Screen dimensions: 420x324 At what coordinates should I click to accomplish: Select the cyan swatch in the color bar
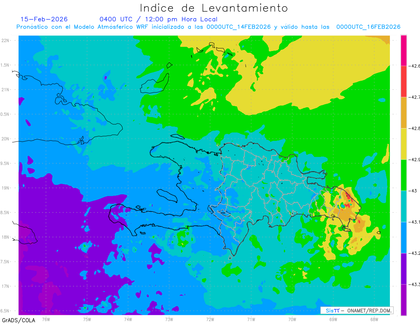[404, 206]
